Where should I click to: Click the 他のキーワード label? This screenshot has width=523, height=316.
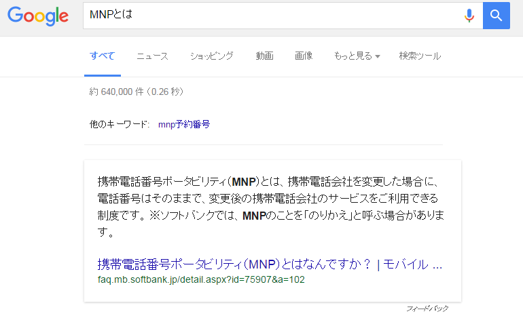(x=119, y=124)
